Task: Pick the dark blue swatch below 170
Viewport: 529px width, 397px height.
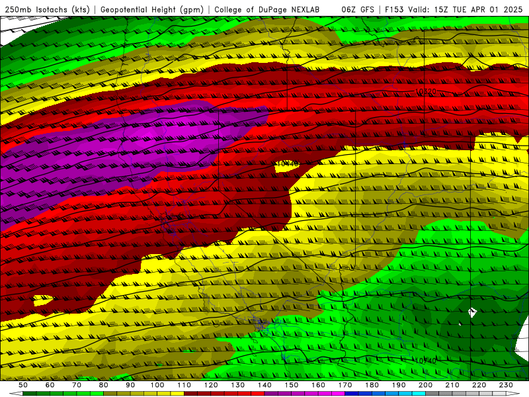Action: (x=352, y=394)
